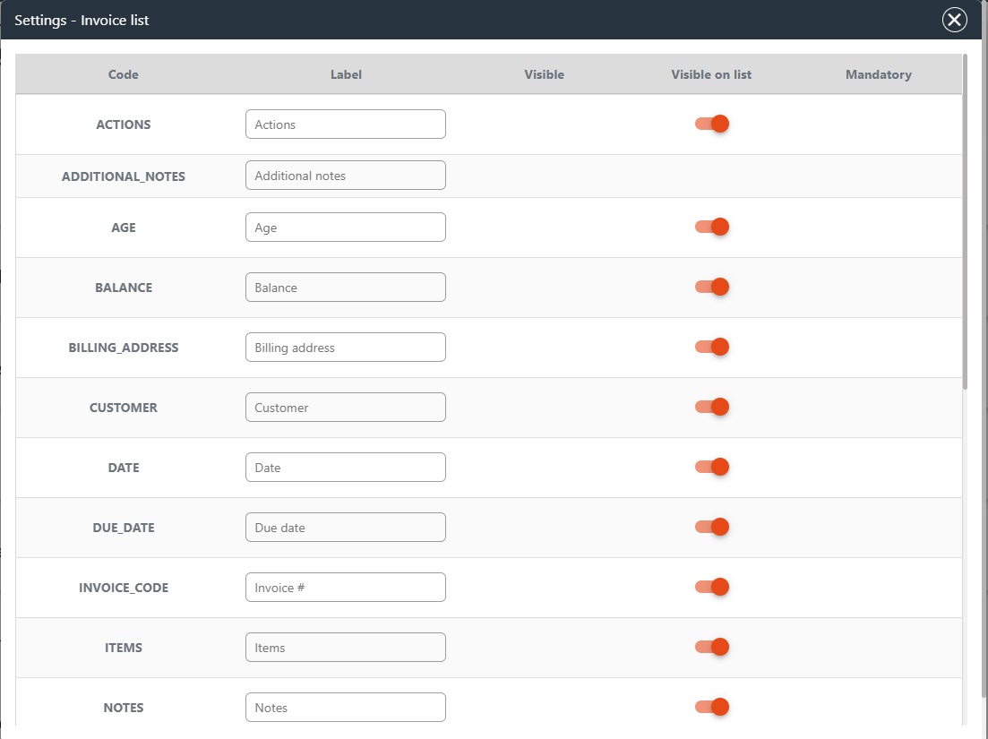The image size is (988, 739).
Task: Click the Actions label input field
Action: (345, 125)
